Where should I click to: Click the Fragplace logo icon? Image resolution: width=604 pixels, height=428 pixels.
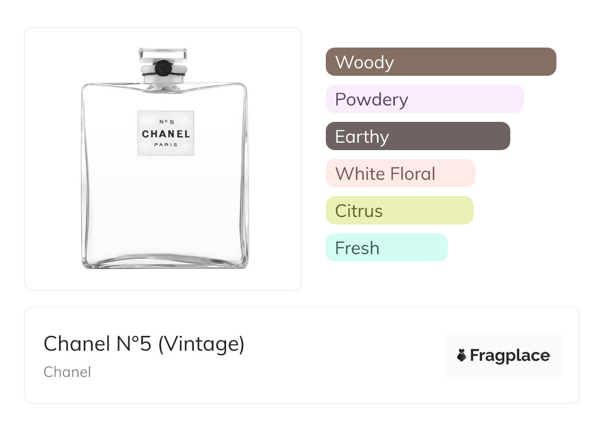(x=462, y=355)
